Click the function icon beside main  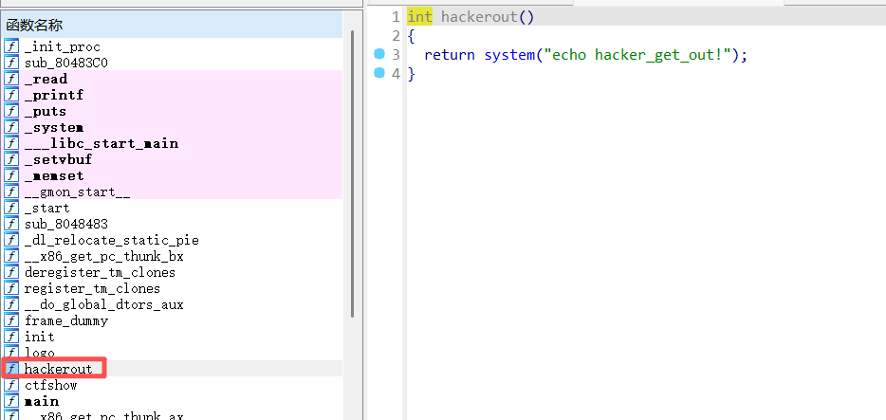point(11,401)
